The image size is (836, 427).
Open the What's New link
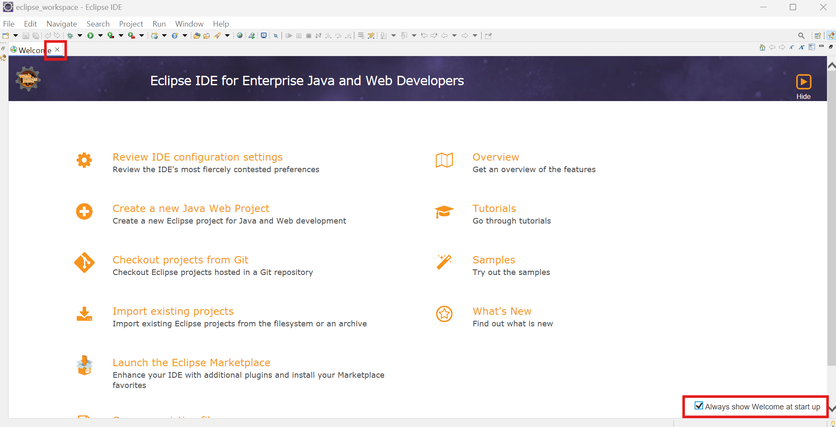502,311
